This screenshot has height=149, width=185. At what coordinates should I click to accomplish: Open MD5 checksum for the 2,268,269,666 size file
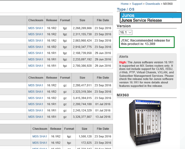click(31, 28)
